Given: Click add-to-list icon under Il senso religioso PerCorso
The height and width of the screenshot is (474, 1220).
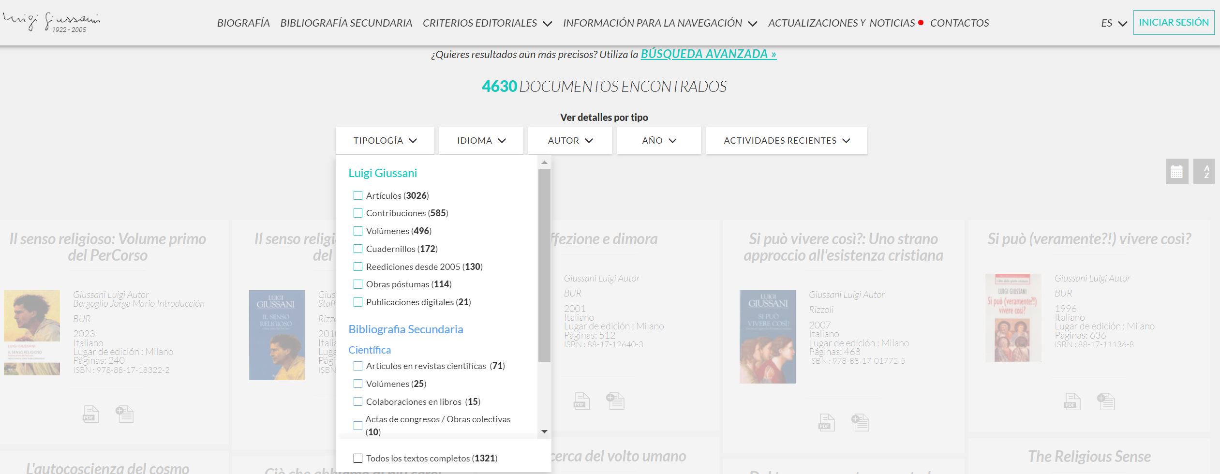Looking at the screenshot, I should tap(124, 414).
